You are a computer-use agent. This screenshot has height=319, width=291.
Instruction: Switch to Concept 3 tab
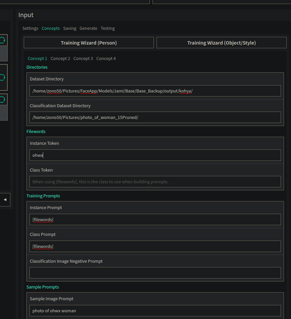(x=83, y=59)
